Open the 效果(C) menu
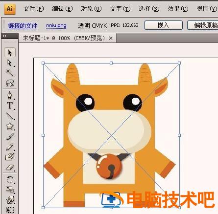 click(x=178, y=9)
